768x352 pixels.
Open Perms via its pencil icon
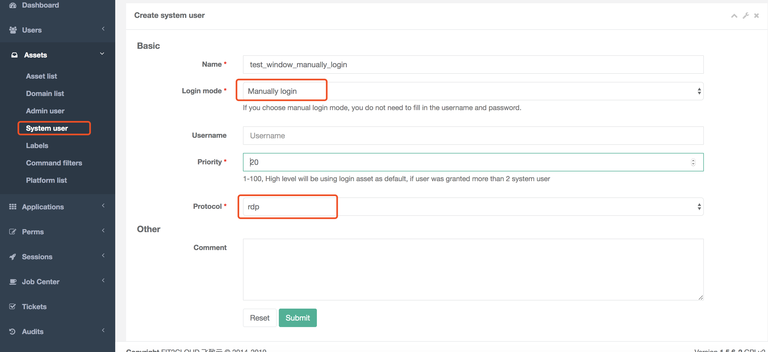[13, 232]
